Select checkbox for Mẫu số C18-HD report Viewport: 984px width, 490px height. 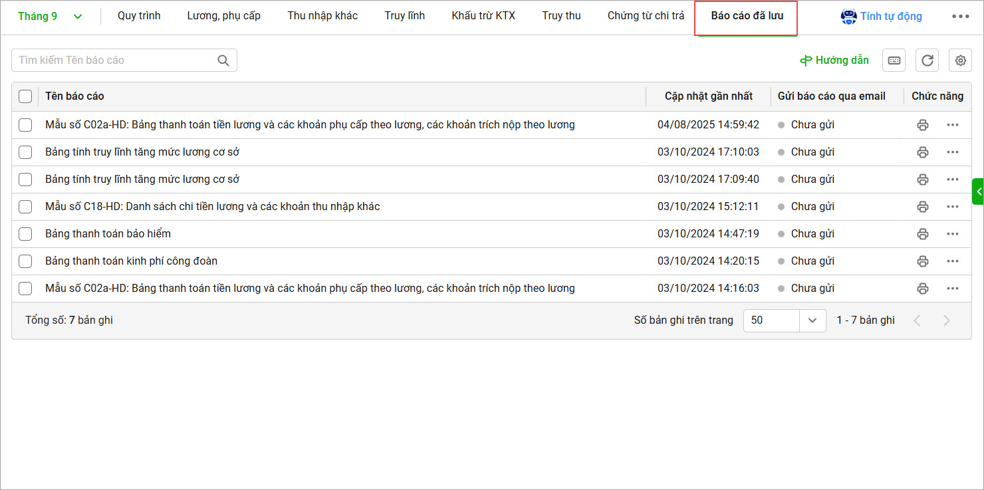tap(25, 207)
